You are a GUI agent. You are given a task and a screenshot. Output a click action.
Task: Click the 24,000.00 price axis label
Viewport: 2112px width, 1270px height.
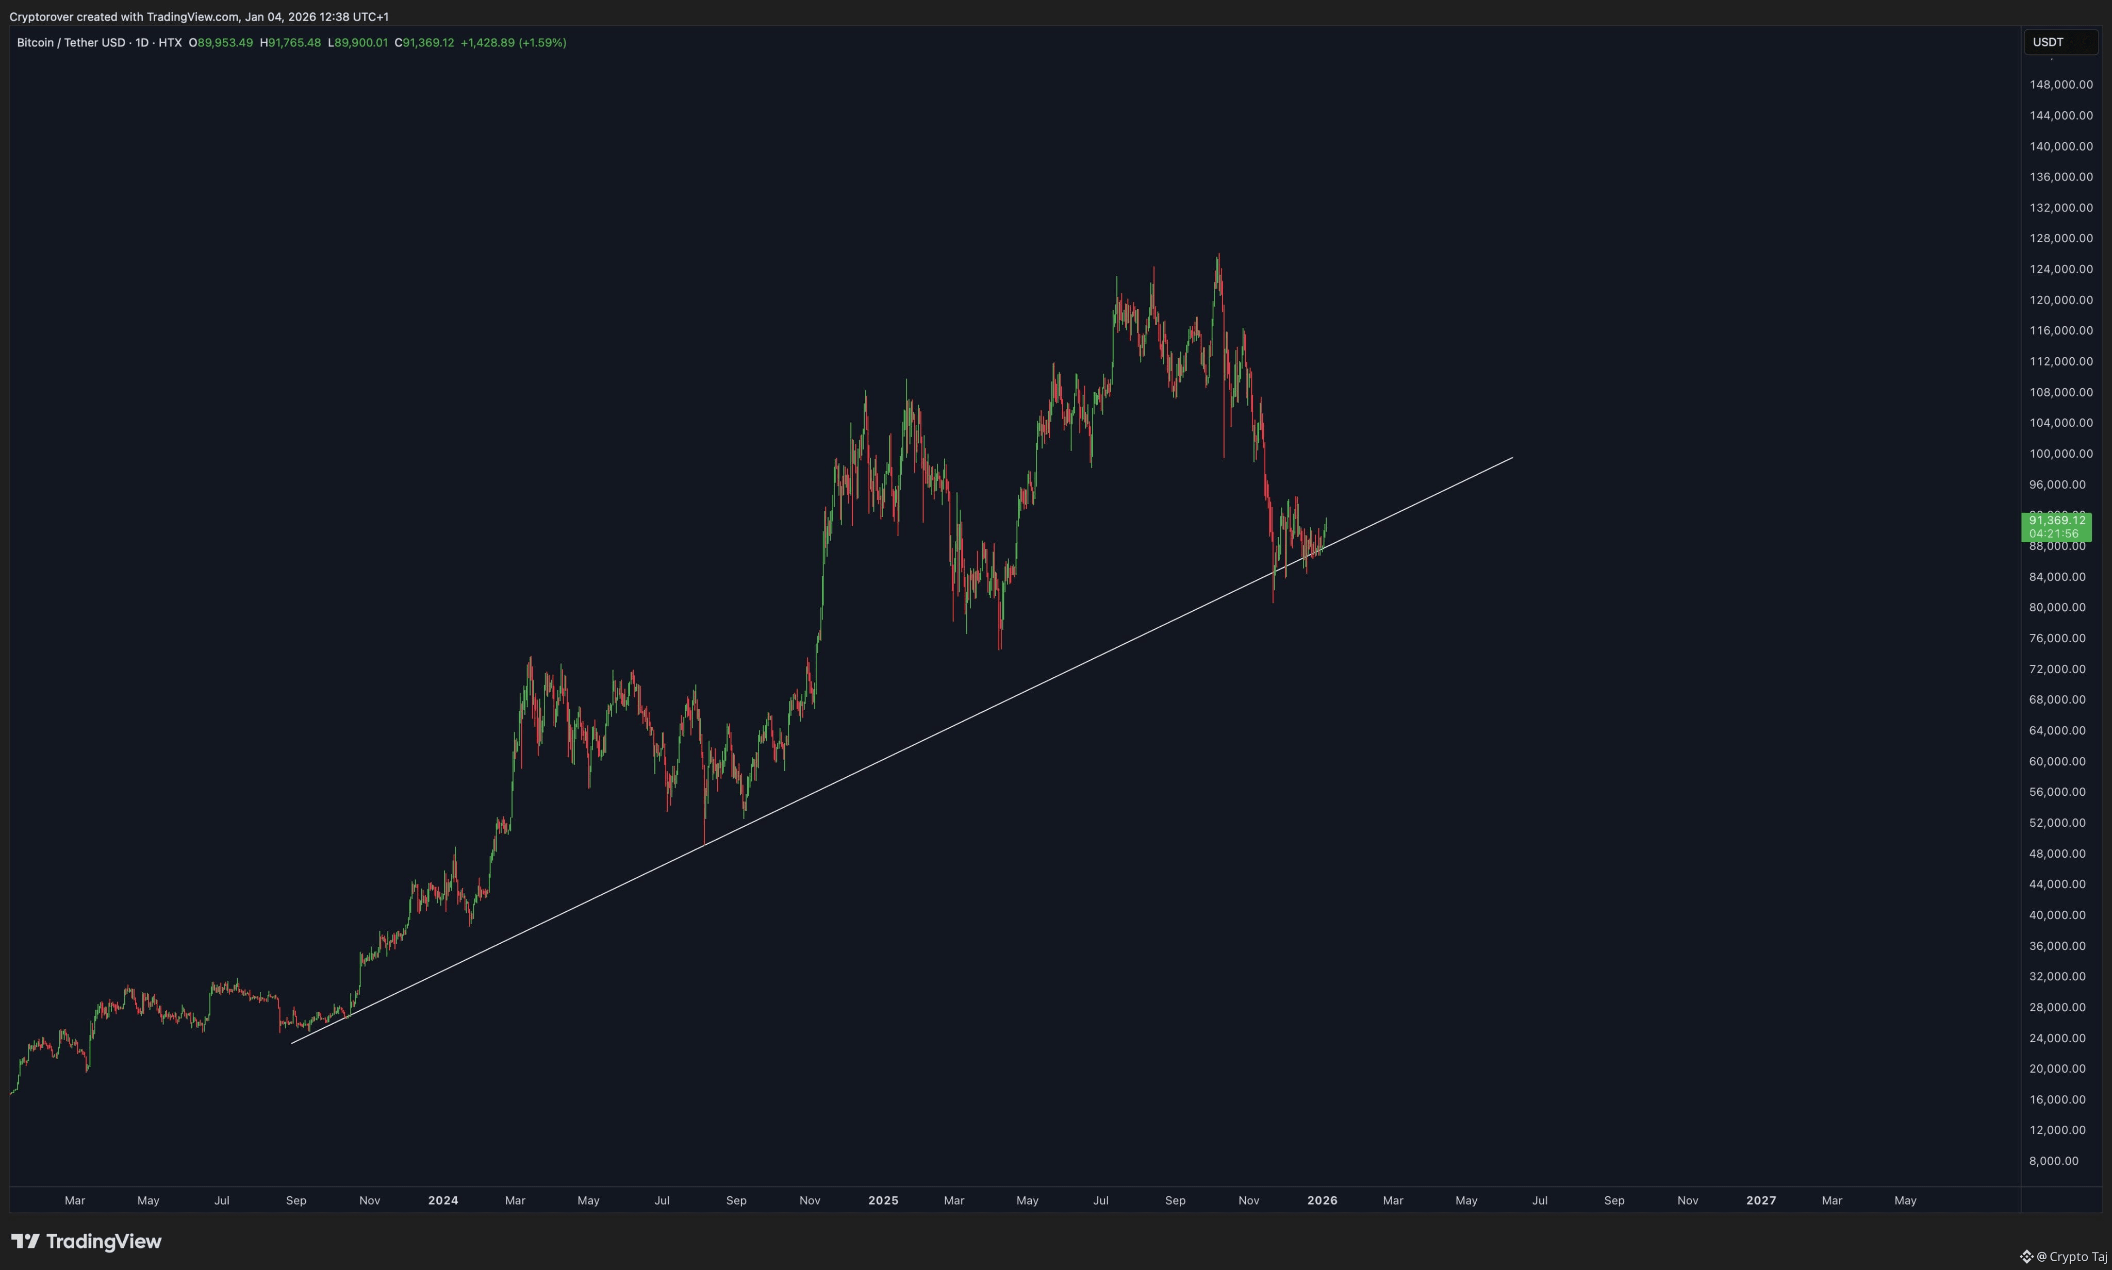(x=2057, y=1038)
